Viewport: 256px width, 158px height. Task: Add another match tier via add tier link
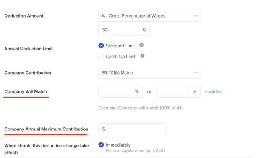214,91
